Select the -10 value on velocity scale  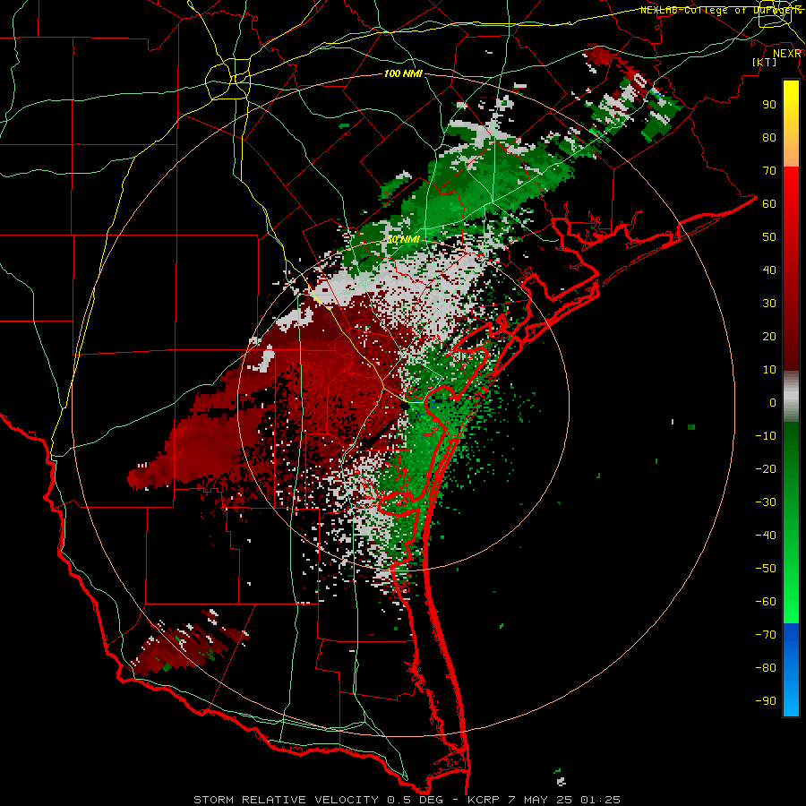click(766, 436)
